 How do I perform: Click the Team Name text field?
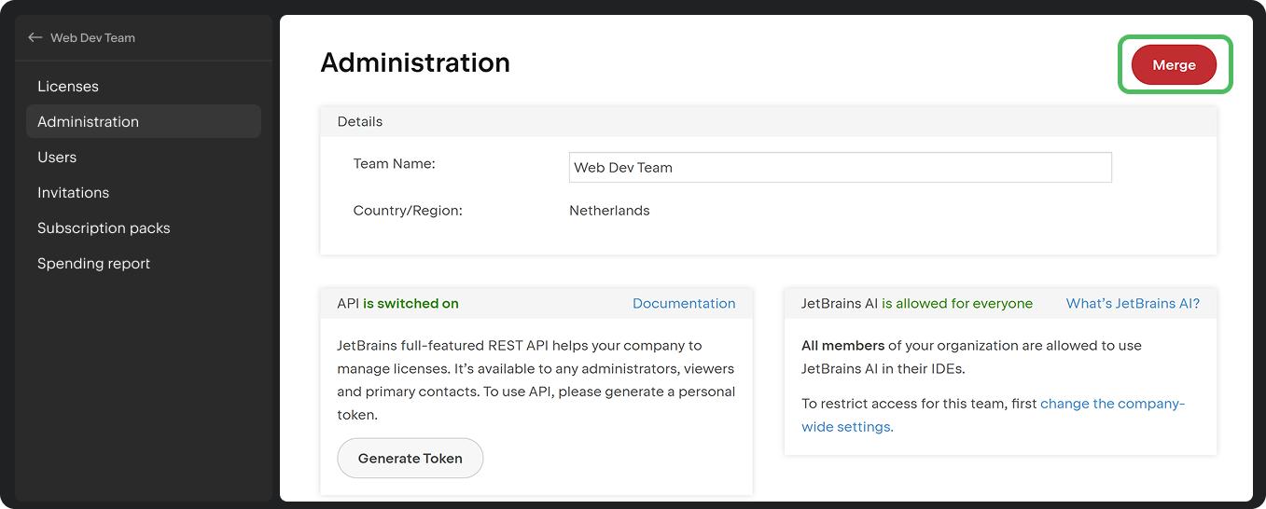click(x=840, y=168)
